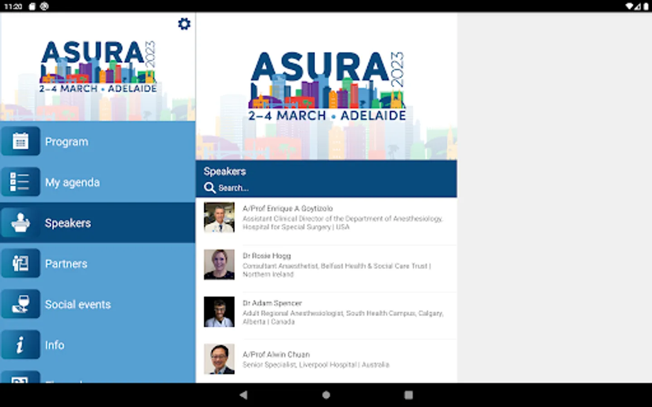Open photo of A/Prof Enrique A Goytizolo

click(x=219, y=218)
